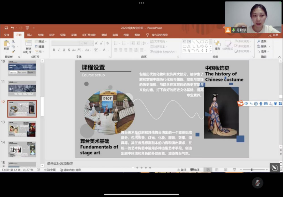Toggle Italic formatting
This screenshot has height=197, width=283.
pyautogui.click(x=59, y=50)
